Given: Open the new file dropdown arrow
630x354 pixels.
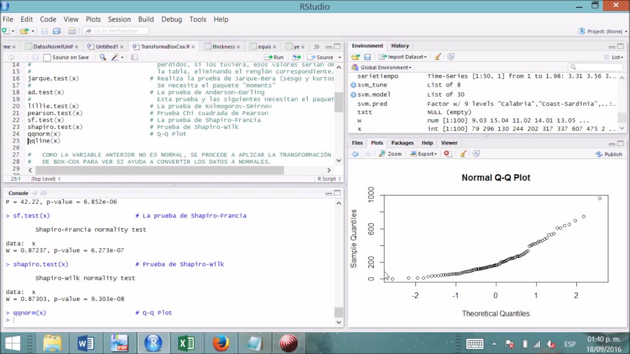Looking at the screenshot, I should click(13, 31).
